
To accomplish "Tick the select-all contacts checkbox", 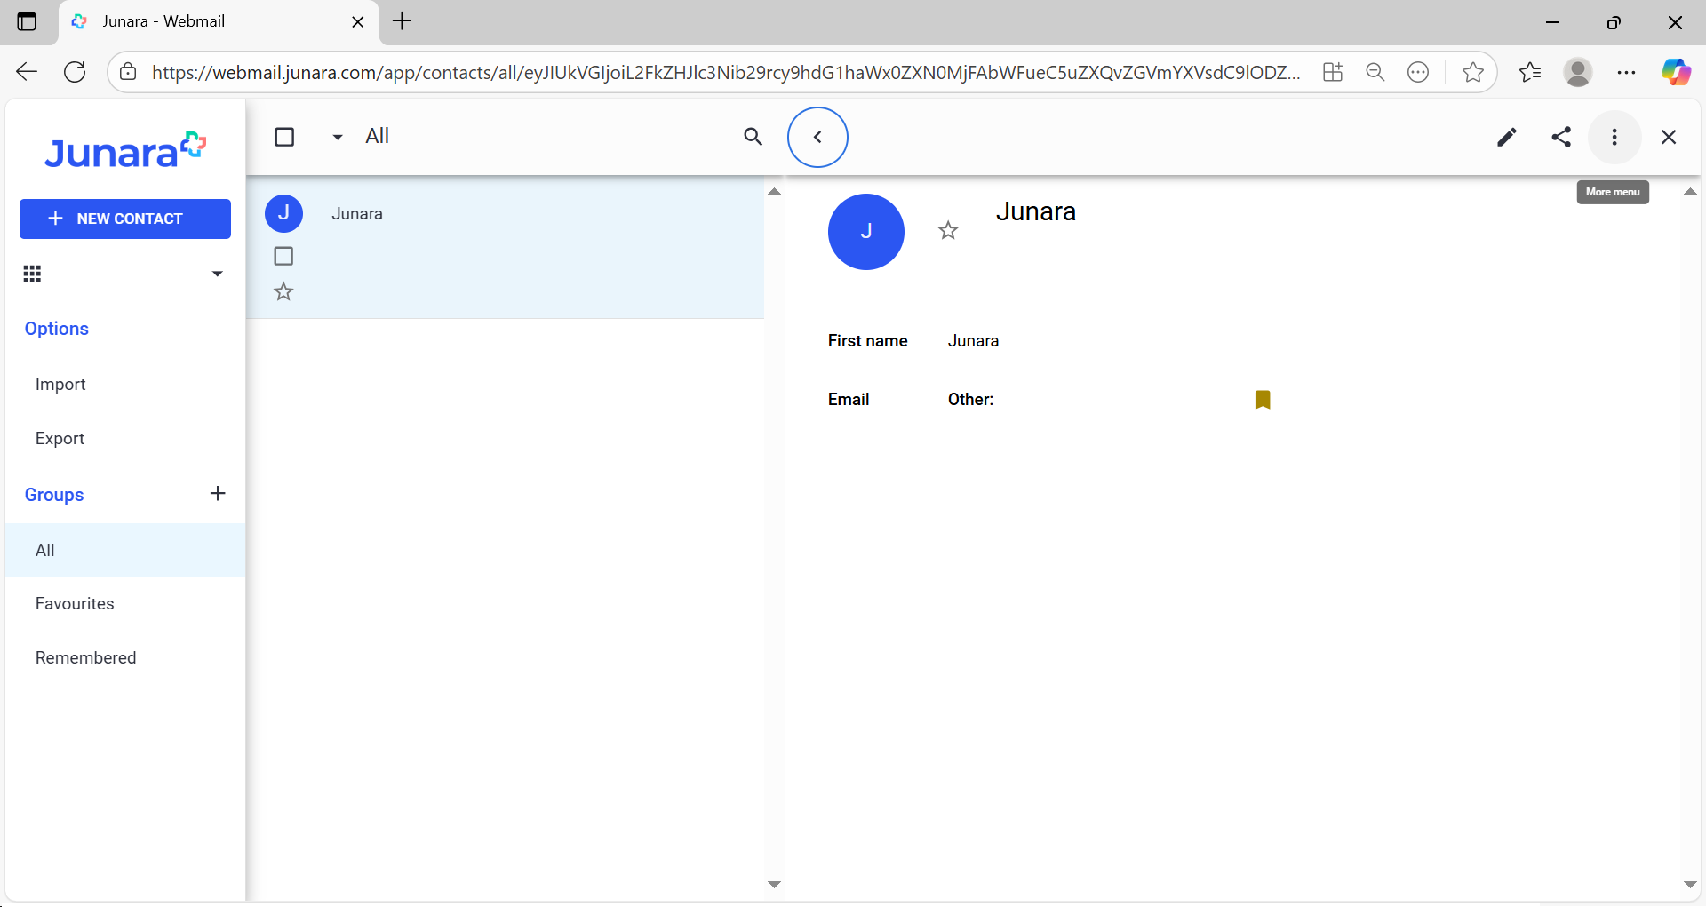I will 284,137.
